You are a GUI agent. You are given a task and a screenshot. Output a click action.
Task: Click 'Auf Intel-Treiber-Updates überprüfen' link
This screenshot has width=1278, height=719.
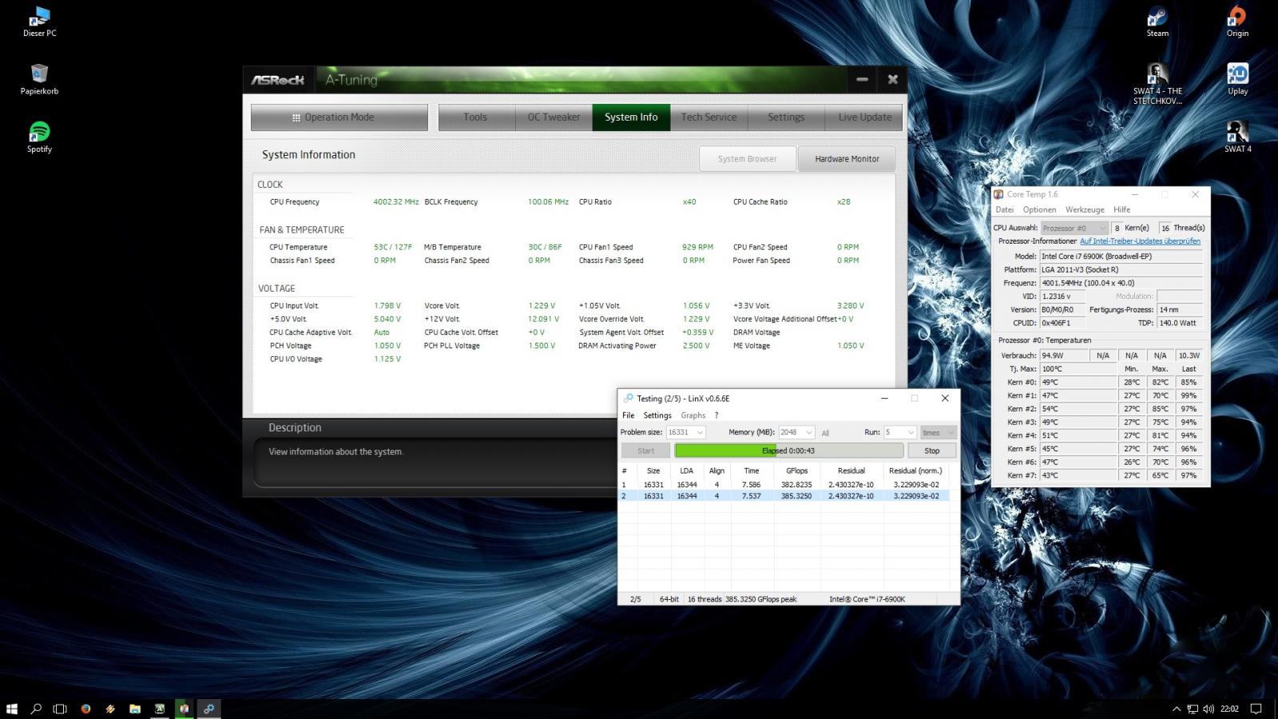tap(1140, 241)
